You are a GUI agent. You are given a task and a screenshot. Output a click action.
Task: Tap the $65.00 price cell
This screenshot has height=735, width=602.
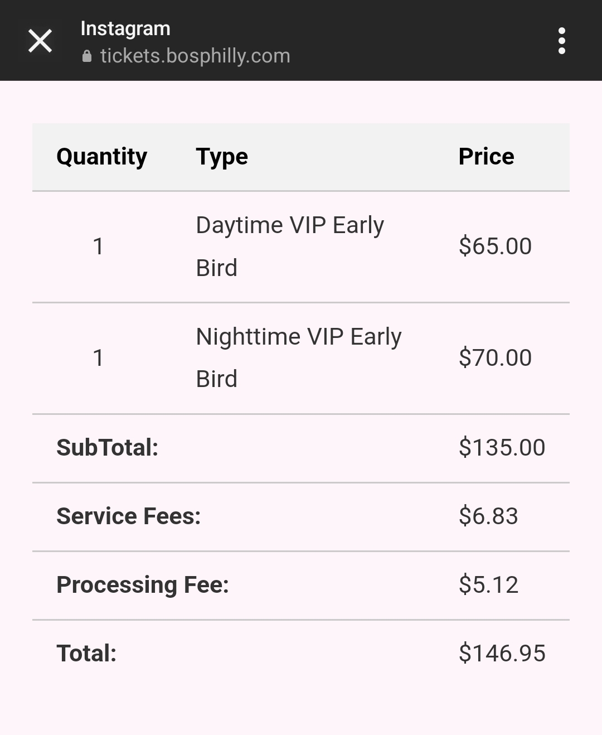(495, 246)
